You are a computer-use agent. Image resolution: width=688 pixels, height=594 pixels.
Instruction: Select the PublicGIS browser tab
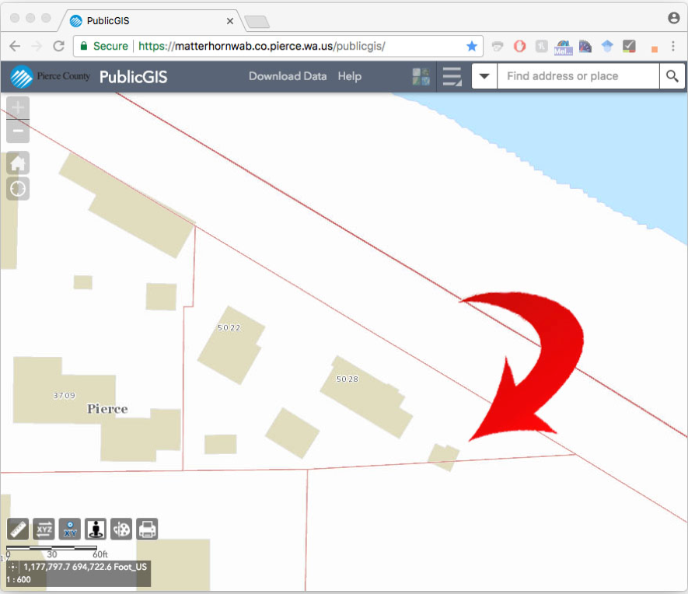(x=152, y=21)
